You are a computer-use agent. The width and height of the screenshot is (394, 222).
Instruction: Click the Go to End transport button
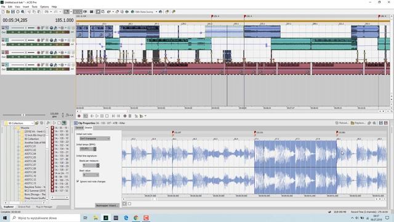point(118,116)
